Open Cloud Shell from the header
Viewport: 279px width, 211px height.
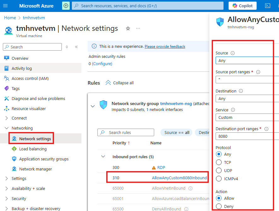pos(267,6)
